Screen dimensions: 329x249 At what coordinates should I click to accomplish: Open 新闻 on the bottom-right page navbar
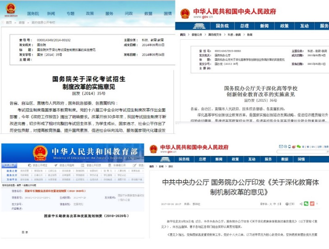[218, 159]
